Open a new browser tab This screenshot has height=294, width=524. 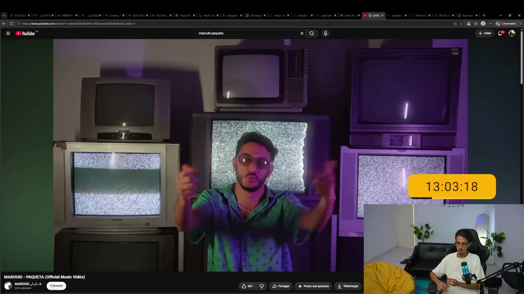(484, 16)
